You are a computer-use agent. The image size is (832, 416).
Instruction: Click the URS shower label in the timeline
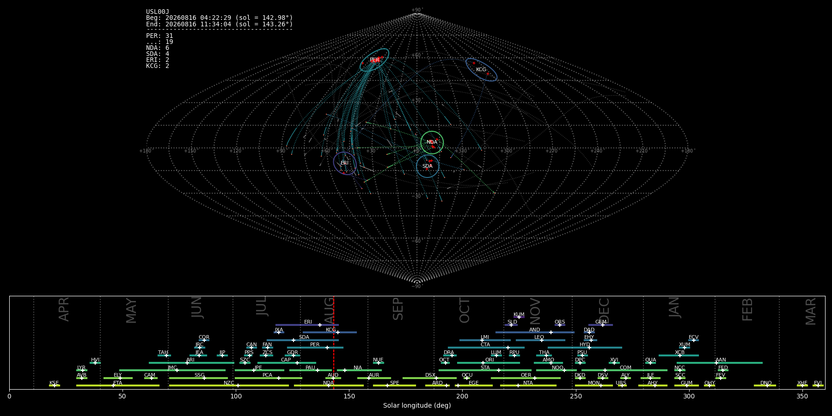(x=621, y=383)
